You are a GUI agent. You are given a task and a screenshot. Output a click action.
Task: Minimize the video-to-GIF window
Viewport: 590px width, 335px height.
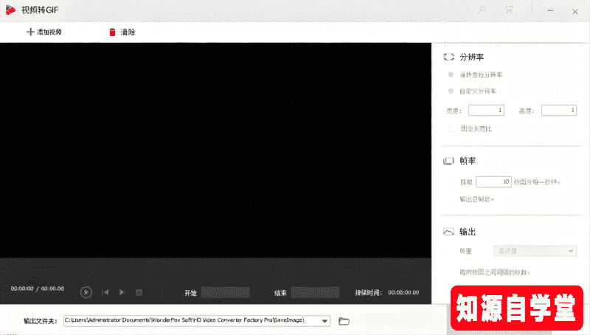point(550,11)
